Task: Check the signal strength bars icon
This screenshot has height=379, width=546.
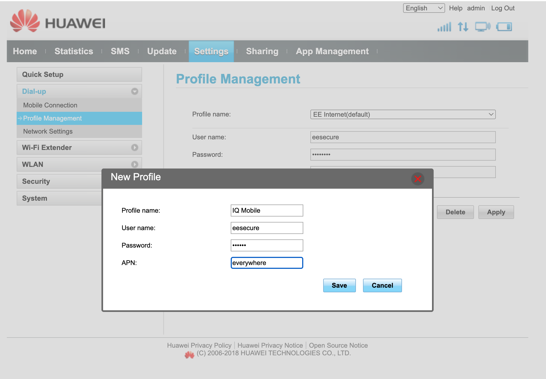Action: (x=444, y=27)
